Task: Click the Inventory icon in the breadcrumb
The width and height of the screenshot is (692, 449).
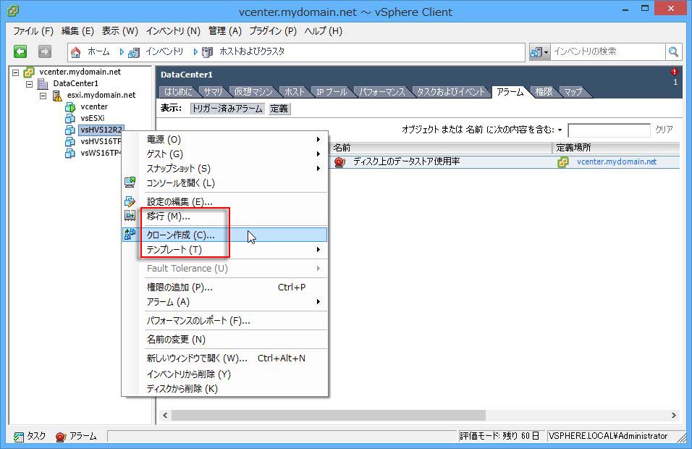Action: 134,53
